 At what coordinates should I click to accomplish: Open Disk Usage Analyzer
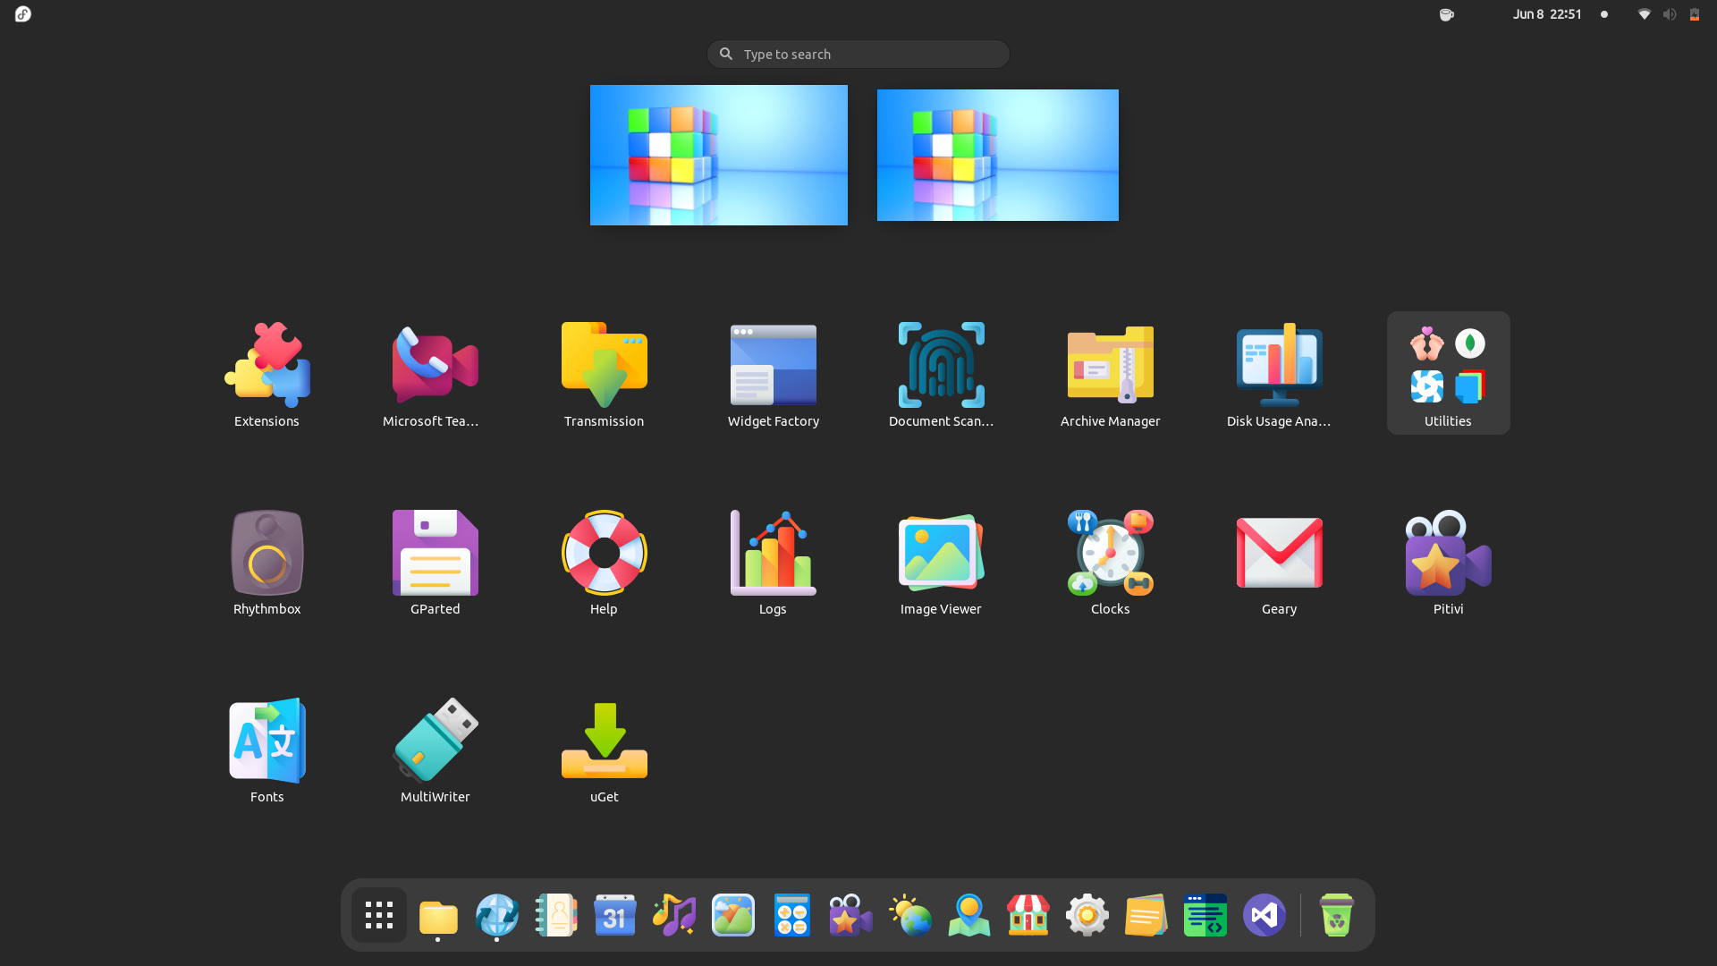coord(1279,373)
